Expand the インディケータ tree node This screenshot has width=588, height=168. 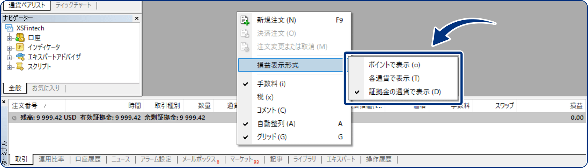[x=9, y=48]
